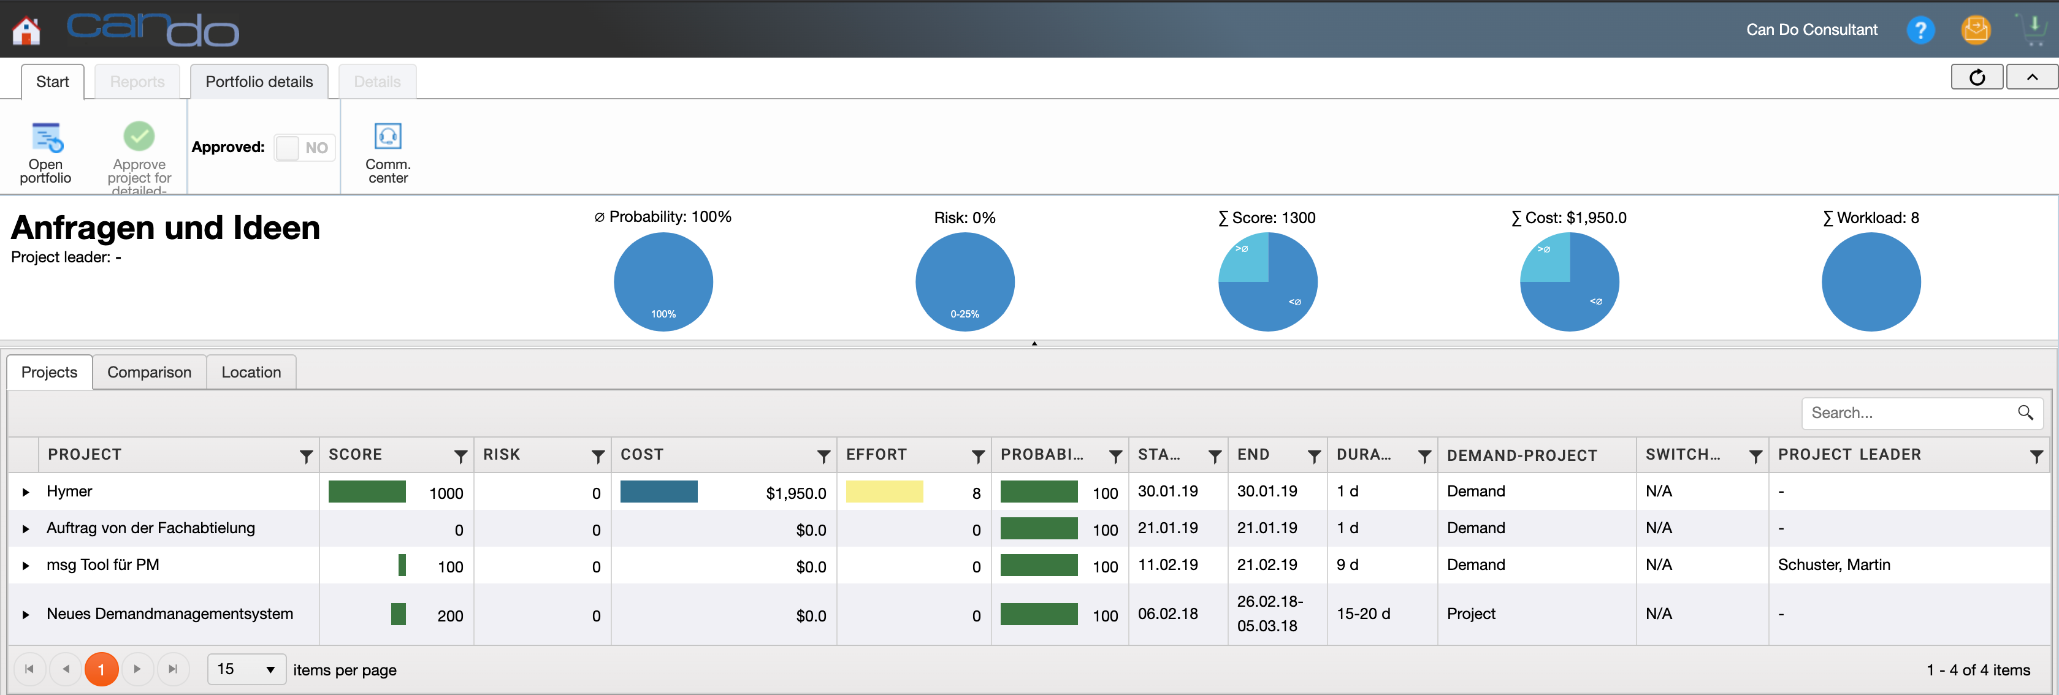Screen dimensions: 2059x695
Task: Expand the Neues Demandmanagementsystem row
Action: pos(26,615)
